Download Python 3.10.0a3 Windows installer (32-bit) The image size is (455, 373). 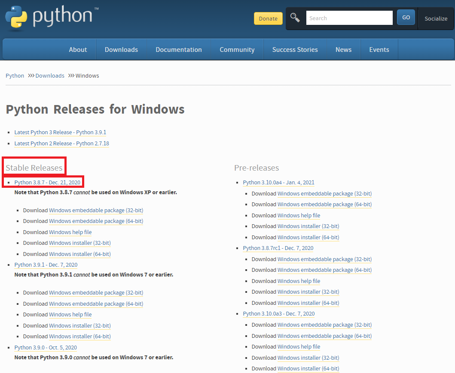308,358
